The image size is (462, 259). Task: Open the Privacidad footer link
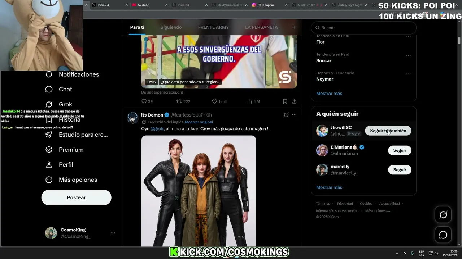[345, 204]
